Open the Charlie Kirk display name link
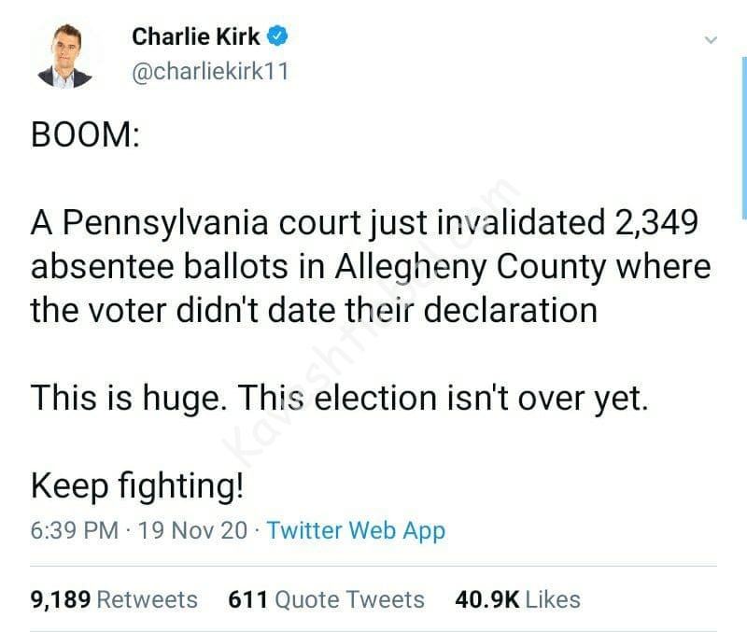Viewport: 747px width, 632px height. 195,36
